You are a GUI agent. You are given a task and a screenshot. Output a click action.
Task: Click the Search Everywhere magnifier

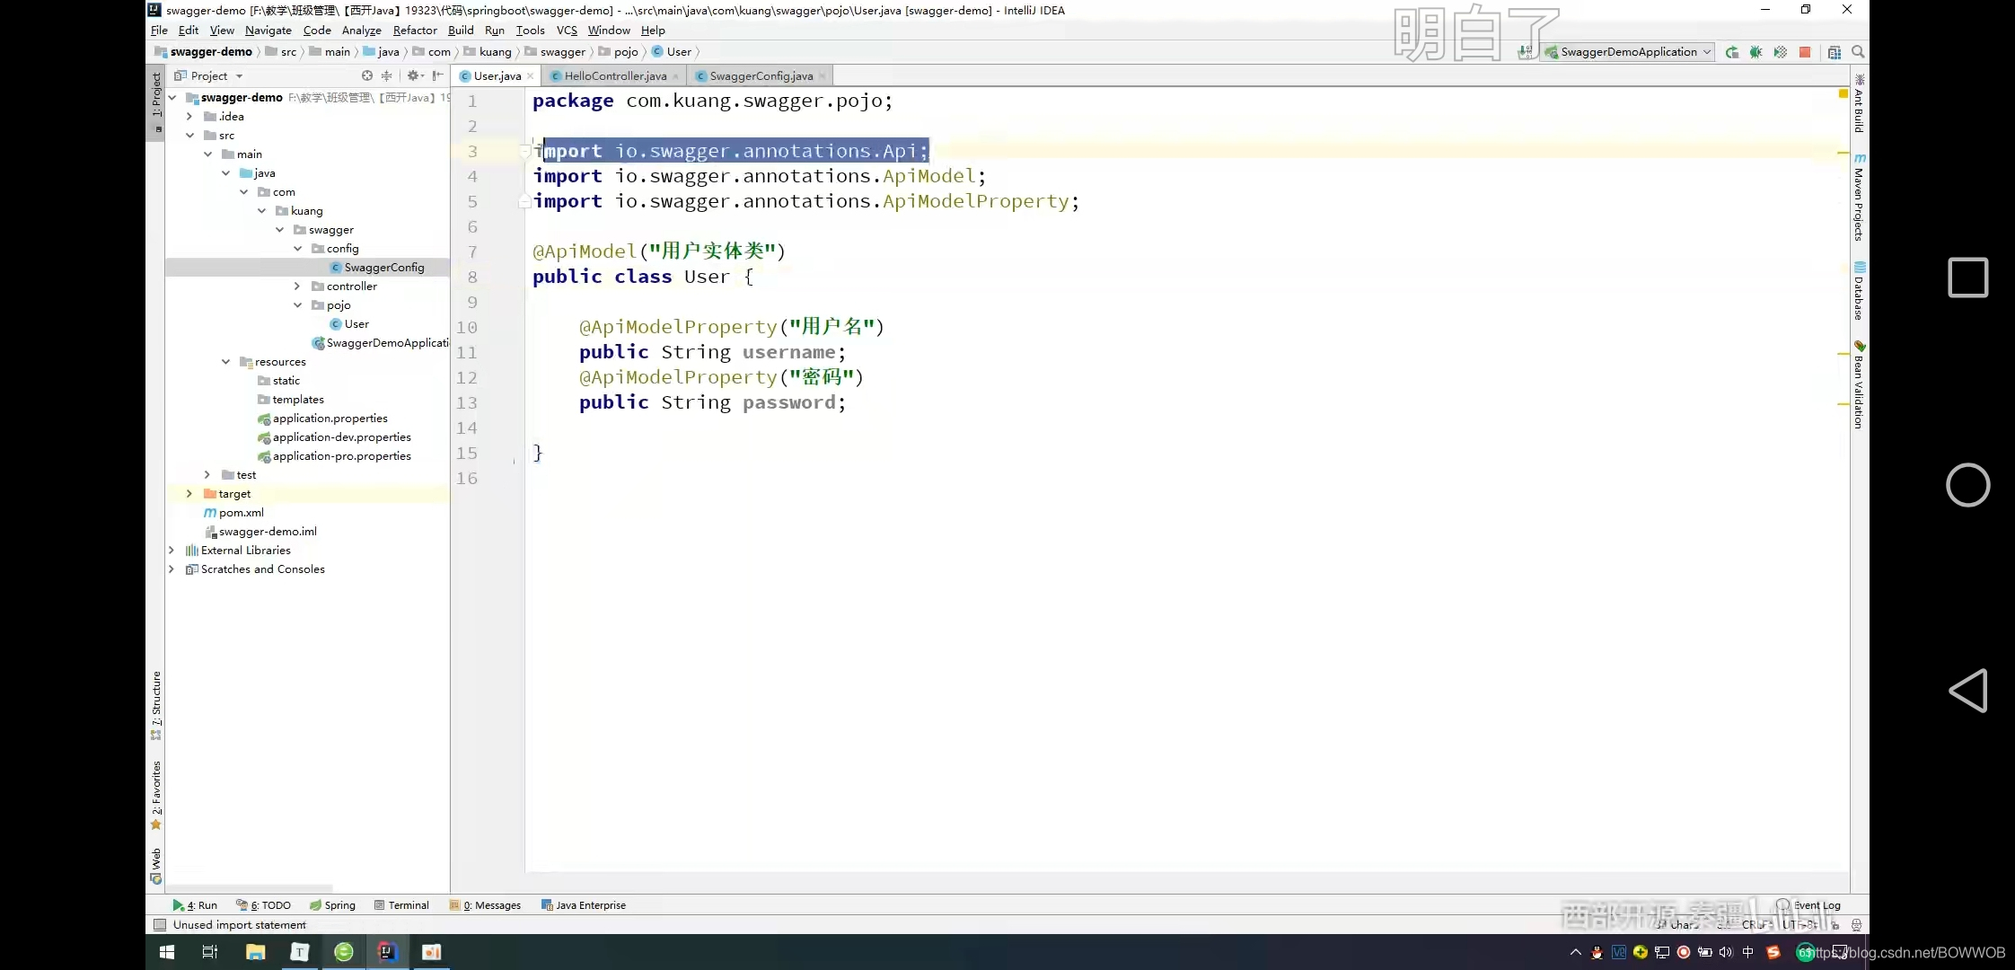point(1858,52)
